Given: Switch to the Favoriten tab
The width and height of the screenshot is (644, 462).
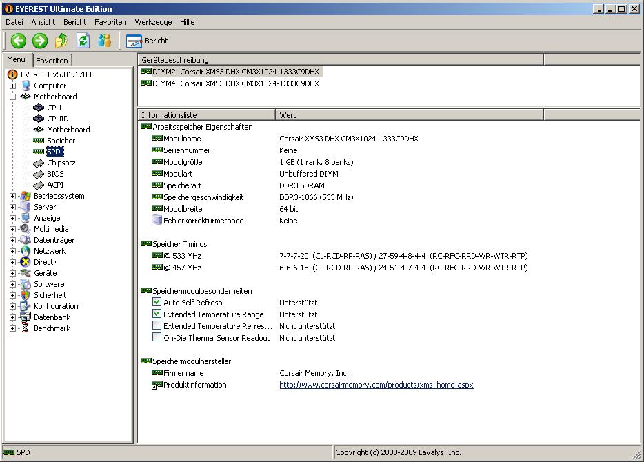Looking at the screenshot, I should point(52,61).
